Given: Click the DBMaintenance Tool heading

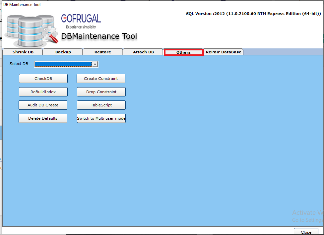Looking at the screenshot, I should point(99,36).
